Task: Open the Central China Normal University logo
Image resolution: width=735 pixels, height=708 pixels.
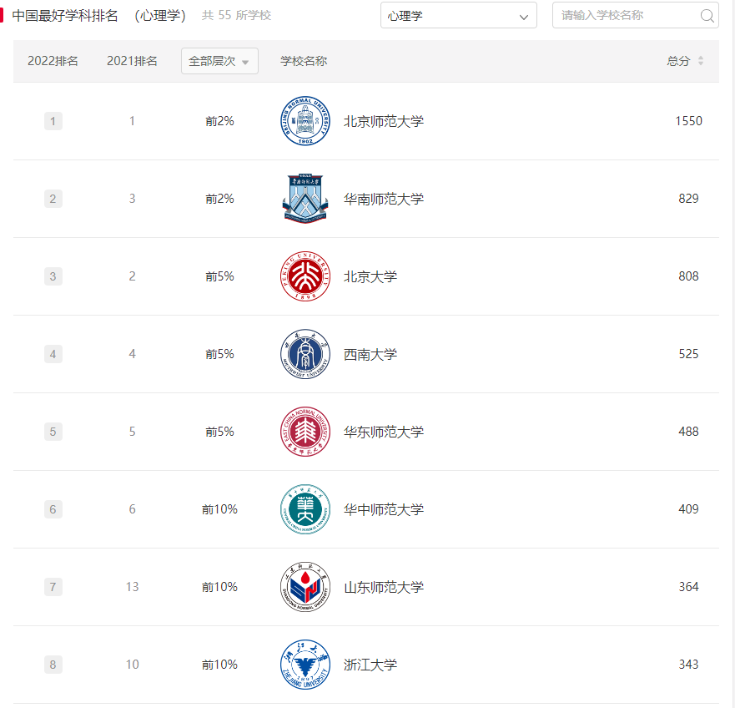Action: [x=305, y=509]
